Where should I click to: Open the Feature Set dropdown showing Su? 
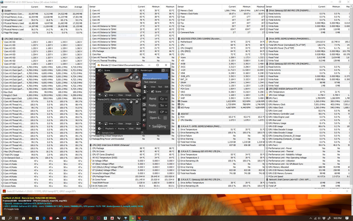[x=163, y=105]
